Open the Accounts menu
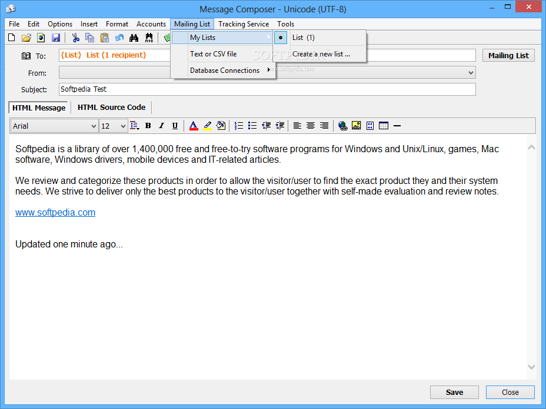 [x=151, y=24]
